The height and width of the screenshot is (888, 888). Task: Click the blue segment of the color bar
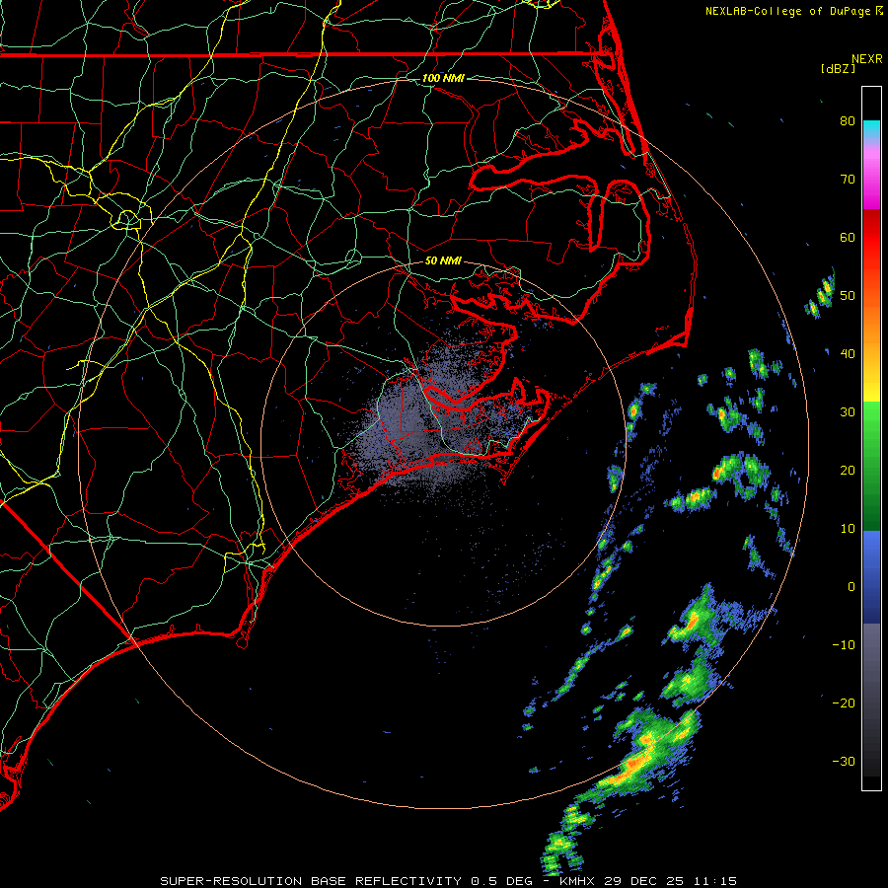(x=871, y=576)
